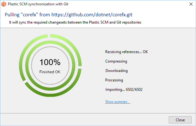196x126 pixels.
Task: Click the Plastic SCM logo icon
Action: coord(4,4)
